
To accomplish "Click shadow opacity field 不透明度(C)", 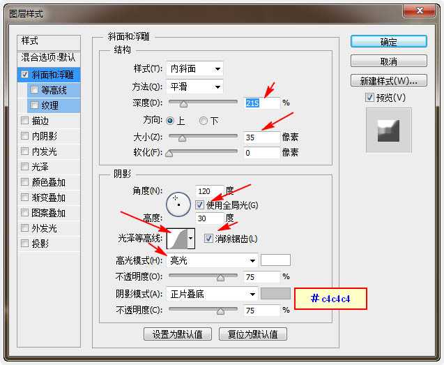I will (x=261, y=311).
